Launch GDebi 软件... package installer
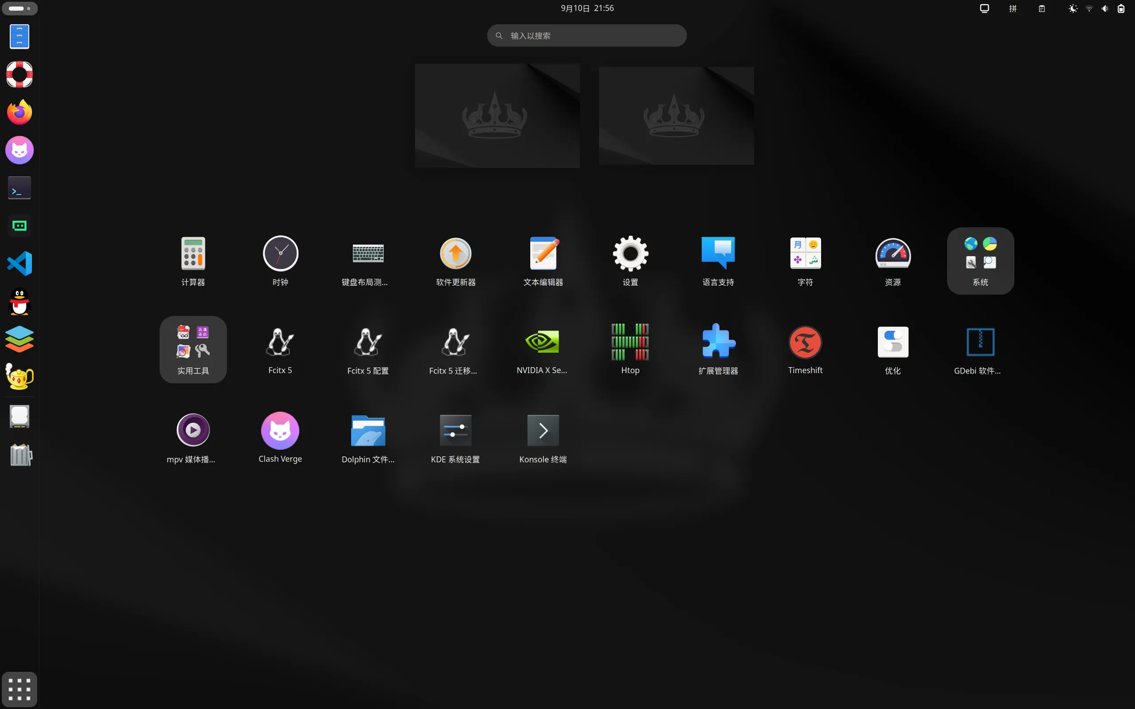Image resolution: width=1135 pixels, height=709 pixels. 980,349
